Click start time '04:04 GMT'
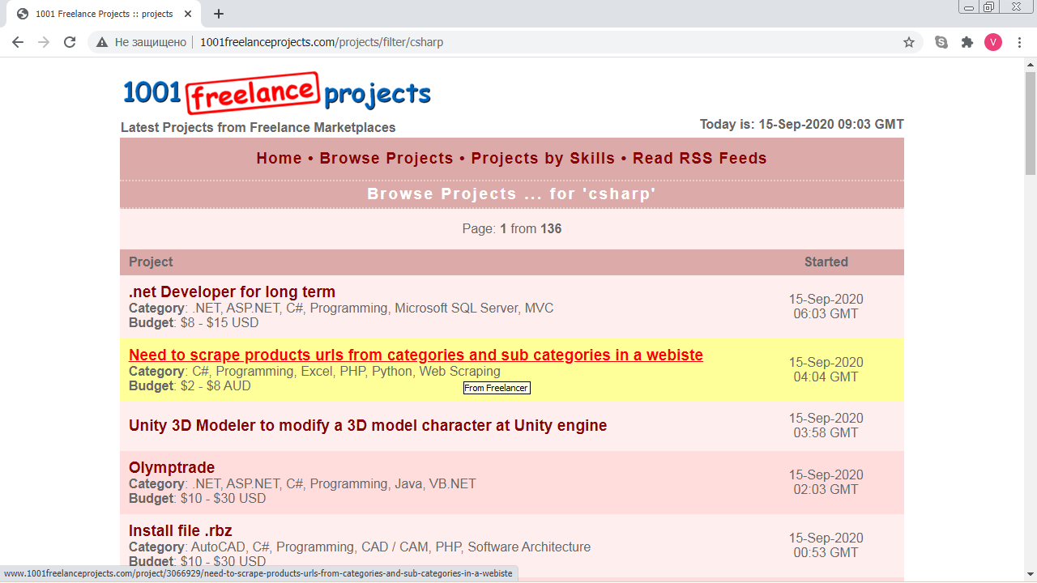Viewport: 1037px width, 583px height. tap(826, 377)
